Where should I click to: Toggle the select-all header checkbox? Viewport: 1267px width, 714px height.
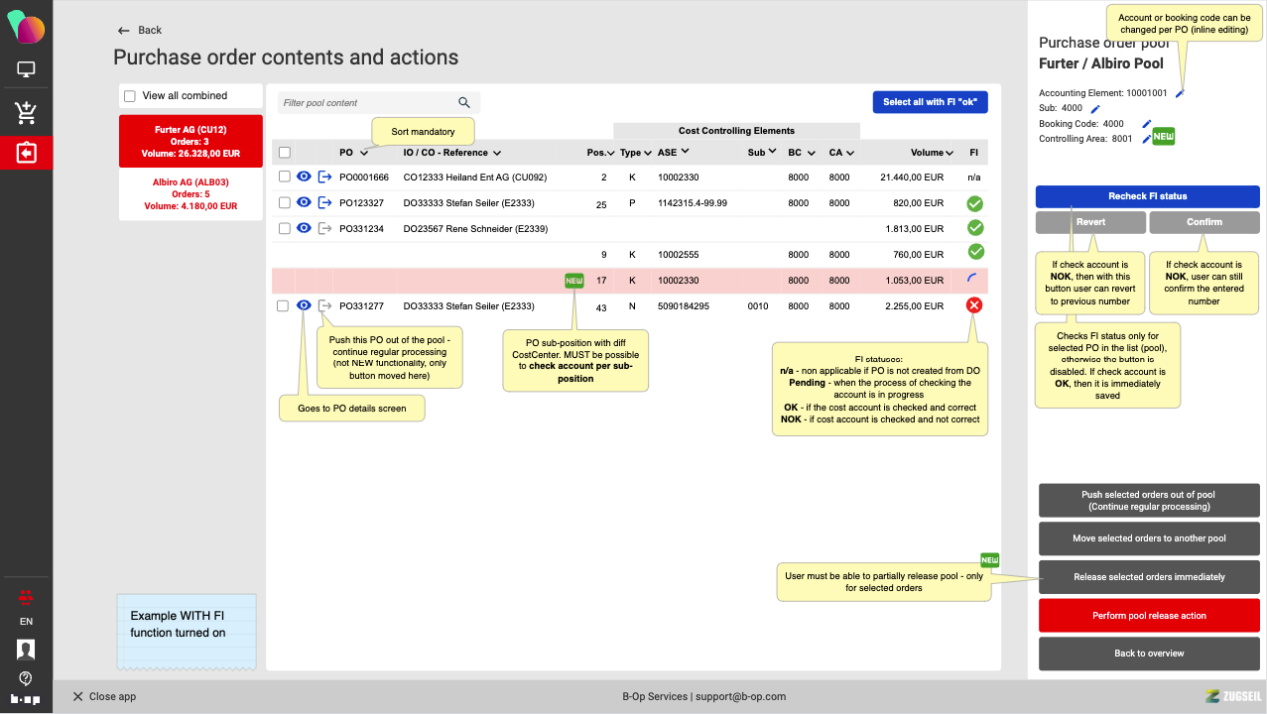coord(285,153)
